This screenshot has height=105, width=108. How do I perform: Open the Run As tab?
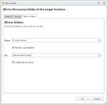[x=18, y=17]
